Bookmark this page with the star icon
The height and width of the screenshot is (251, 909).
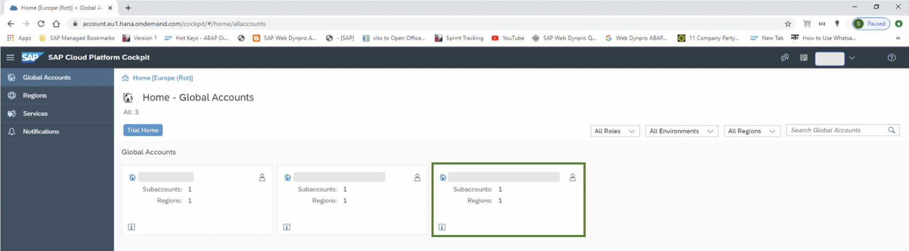point(788,23)
